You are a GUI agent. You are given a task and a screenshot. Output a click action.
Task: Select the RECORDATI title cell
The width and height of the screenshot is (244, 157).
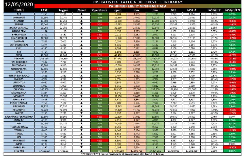19,110
